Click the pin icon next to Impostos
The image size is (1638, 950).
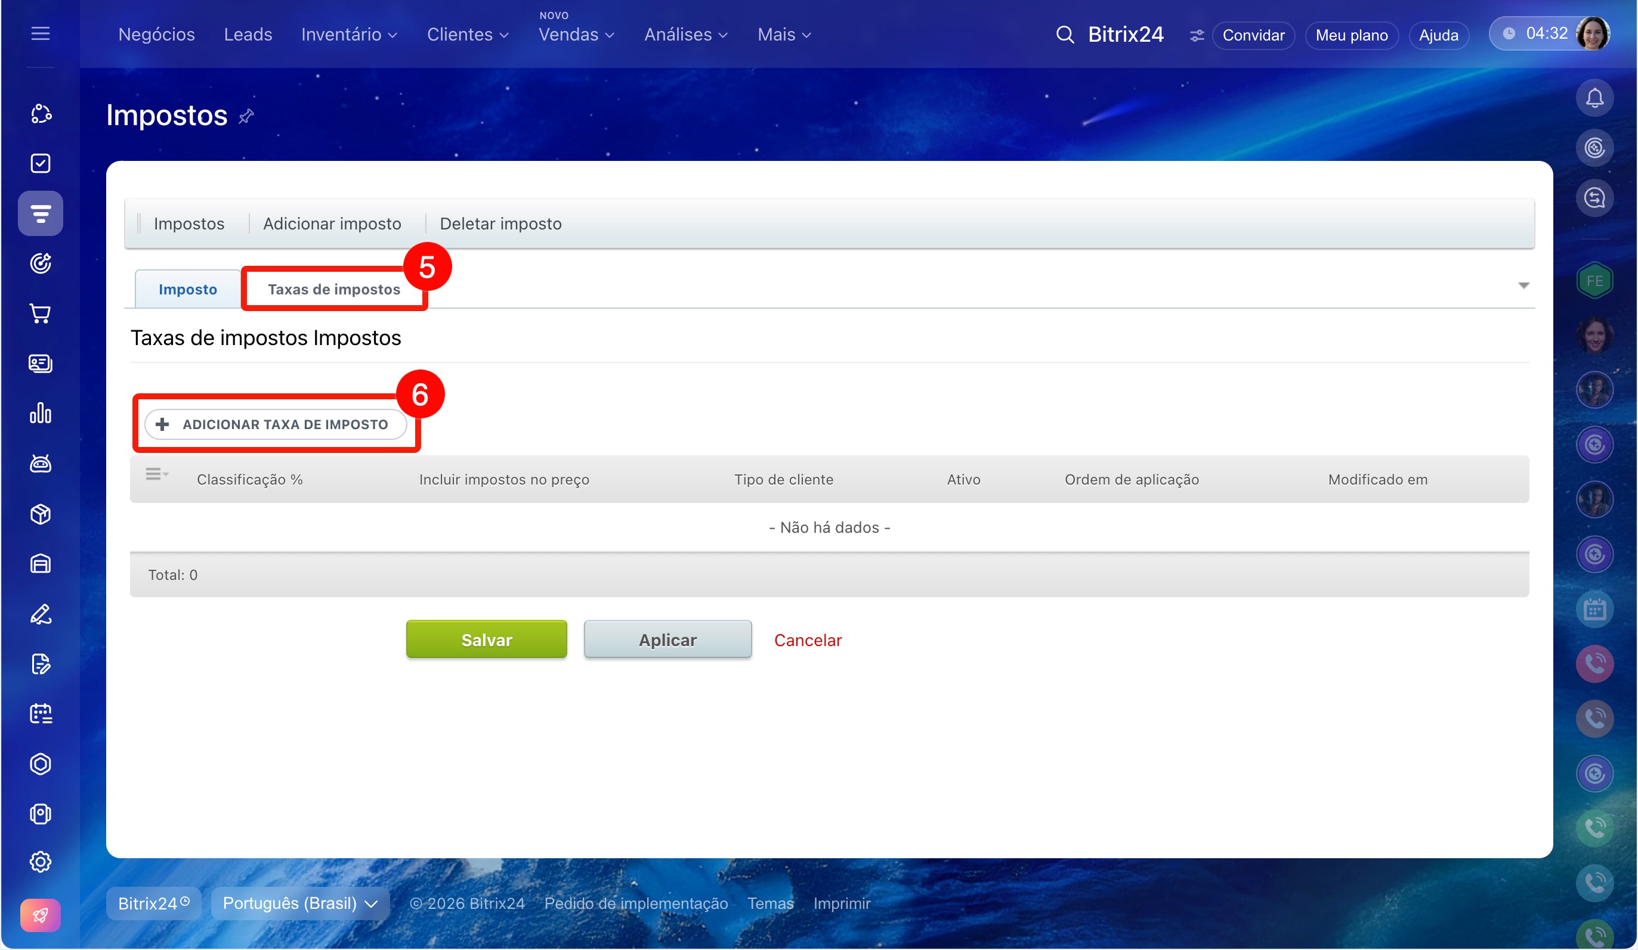click(246, 116)
